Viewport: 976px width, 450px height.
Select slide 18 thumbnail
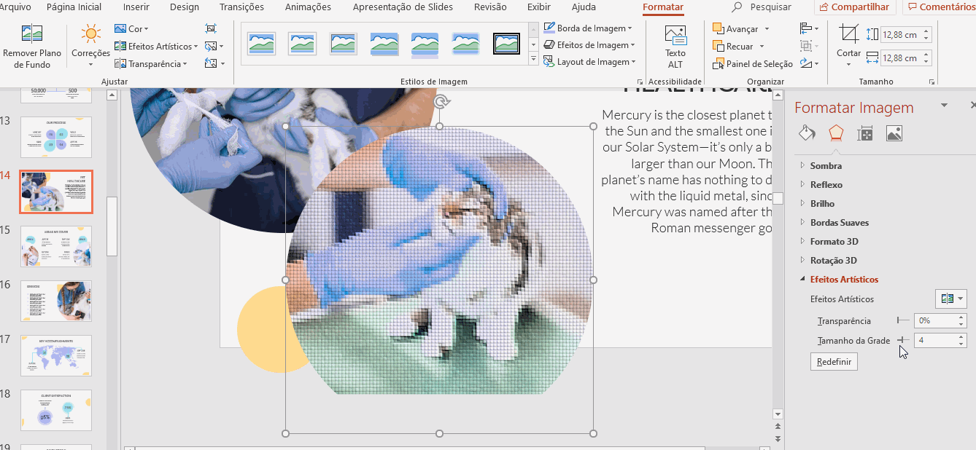56,410
